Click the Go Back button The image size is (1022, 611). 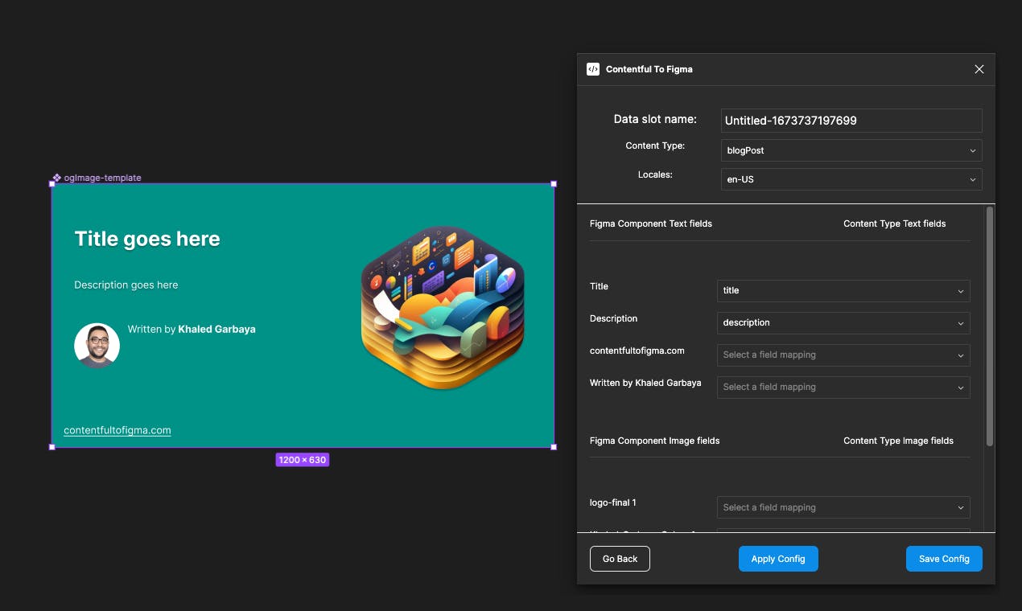point(620,559)
